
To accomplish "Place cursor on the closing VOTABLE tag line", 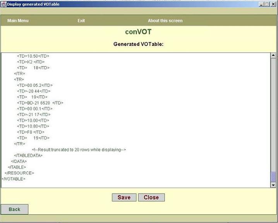I will (14, 179).
